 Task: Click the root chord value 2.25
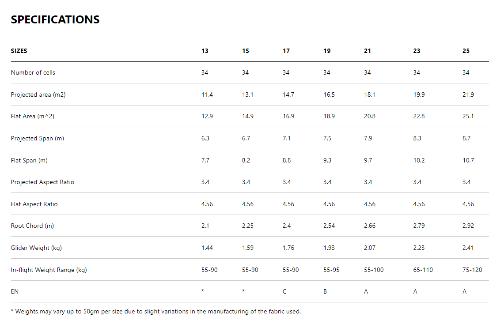tap(248, 226)
